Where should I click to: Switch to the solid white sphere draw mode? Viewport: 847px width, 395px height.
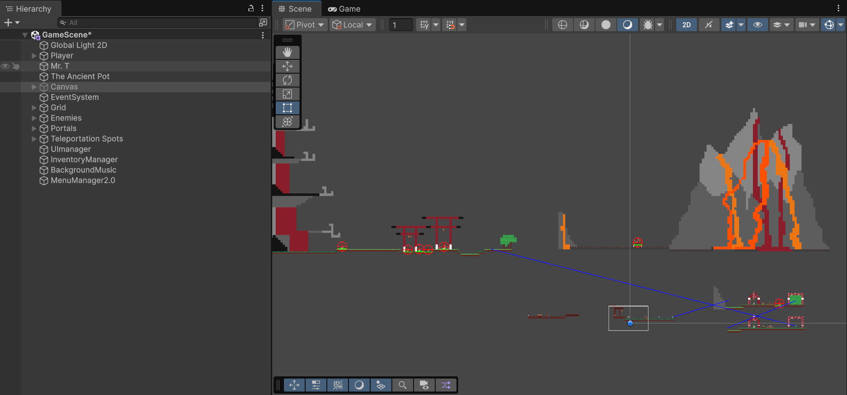pos(606,25)
